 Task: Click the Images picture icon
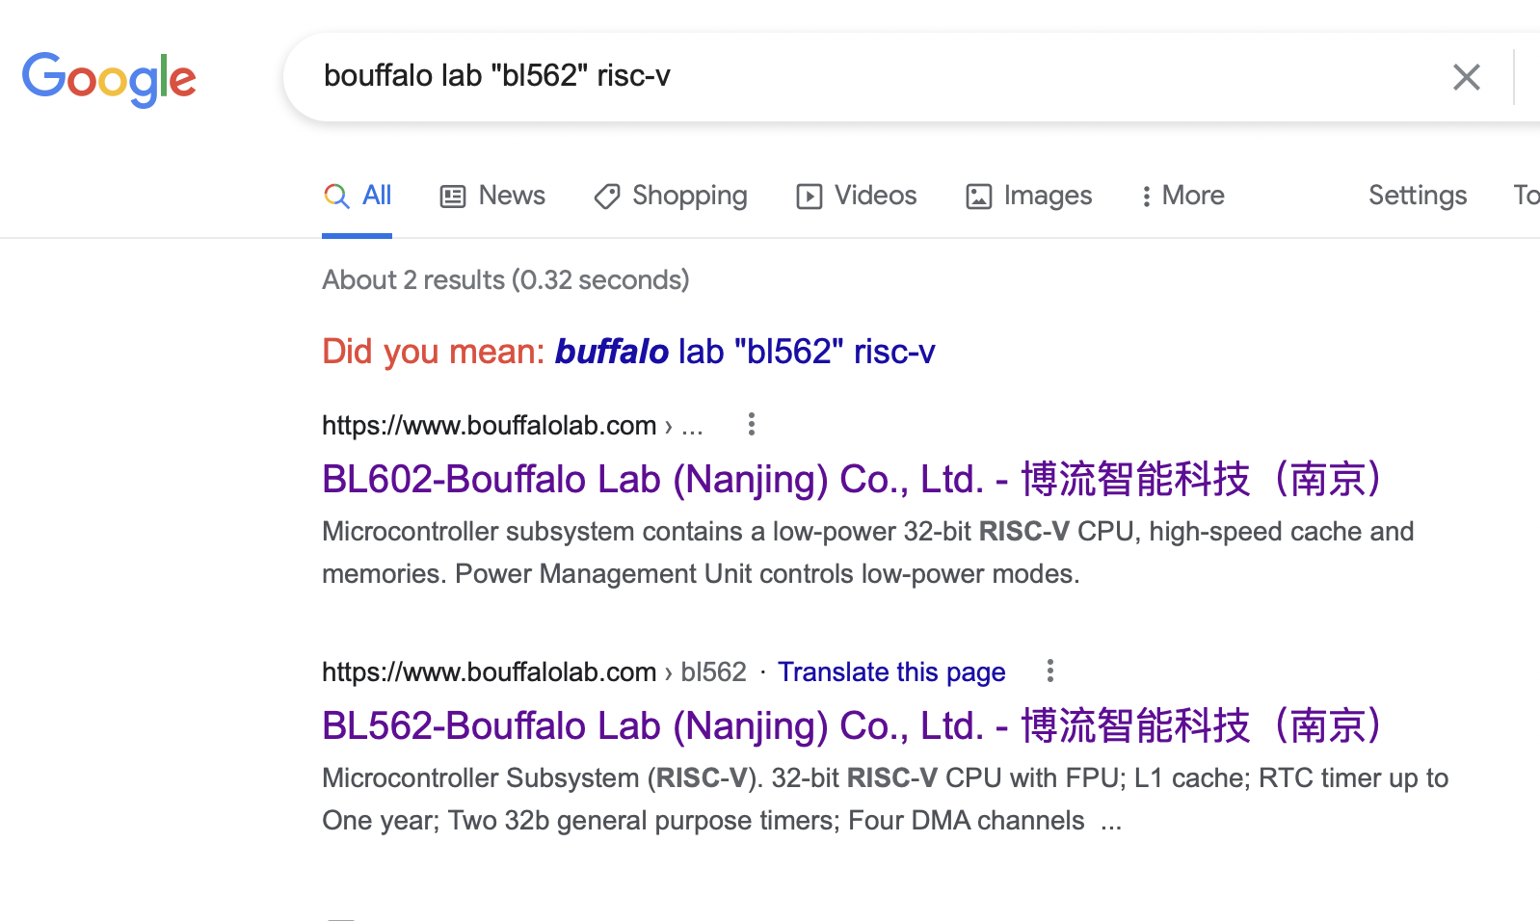coord(978,196)
